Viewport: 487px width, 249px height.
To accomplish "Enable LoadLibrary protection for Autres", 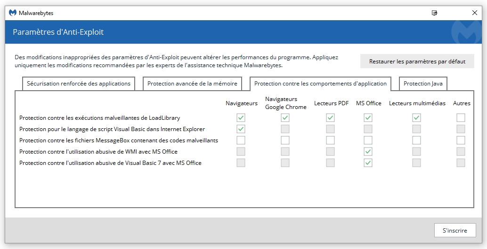I will point(461,118).
